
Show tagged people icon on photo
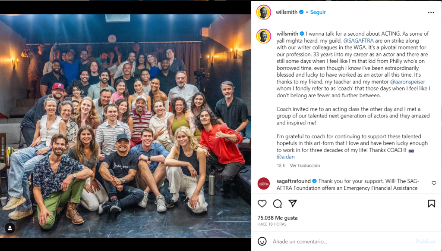(x=10, y=228)
